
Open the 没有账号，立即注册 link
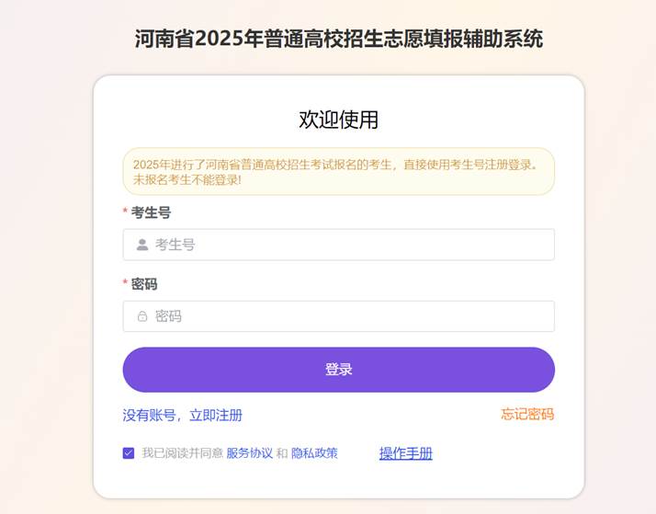click(183, 416)
